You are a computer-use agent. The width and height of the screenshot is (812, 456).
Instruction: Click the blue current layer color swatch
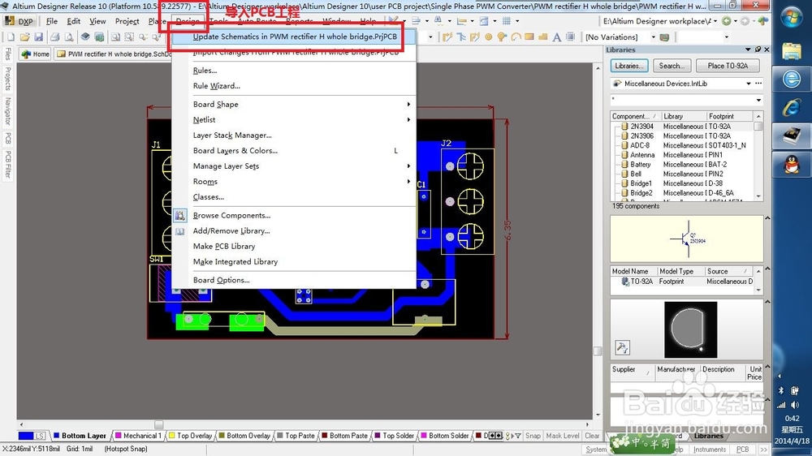click(x=26, y=436)
